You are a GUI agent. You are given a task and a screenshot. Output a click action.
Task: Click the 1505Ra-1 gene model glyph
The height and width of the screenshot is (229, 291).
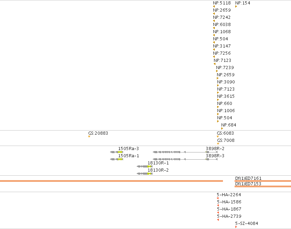point(117,159)
